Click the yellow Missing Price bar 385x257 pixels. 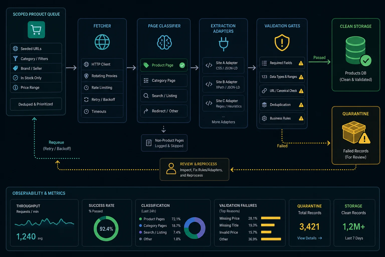pyautogui.click(x=271, y=218)
